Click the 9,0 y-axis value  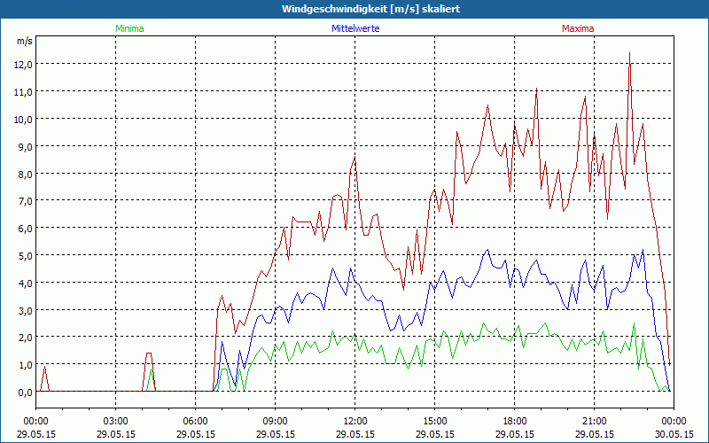click(x=27, y=146)
